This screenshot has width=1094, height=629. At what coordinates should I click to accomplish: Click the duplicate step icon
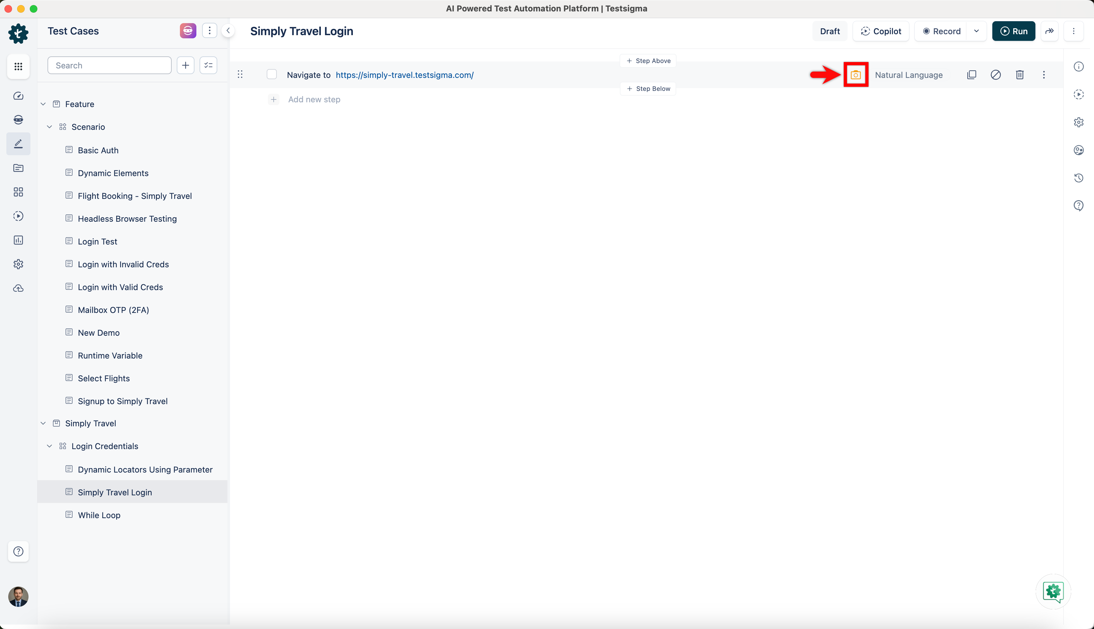pyautogui.click(x=971, y=75)
